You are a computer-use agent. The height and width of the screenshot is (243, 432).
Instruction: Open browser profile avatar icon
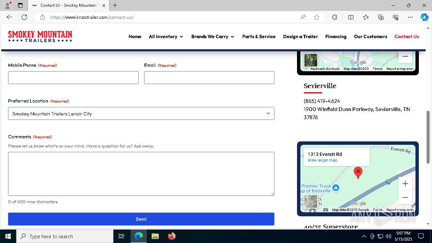click(7, 5)
